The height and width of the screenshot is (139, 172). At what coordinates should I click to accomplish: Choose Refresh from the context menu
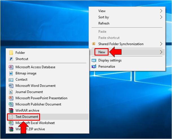tap(127, 23)
